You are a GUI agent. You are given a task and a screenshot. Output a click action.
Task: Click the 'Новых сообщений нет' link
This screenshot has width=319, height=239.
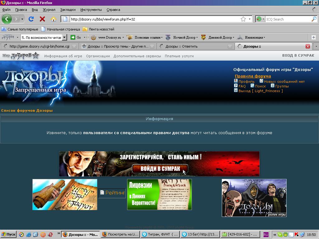pos(284,82)
